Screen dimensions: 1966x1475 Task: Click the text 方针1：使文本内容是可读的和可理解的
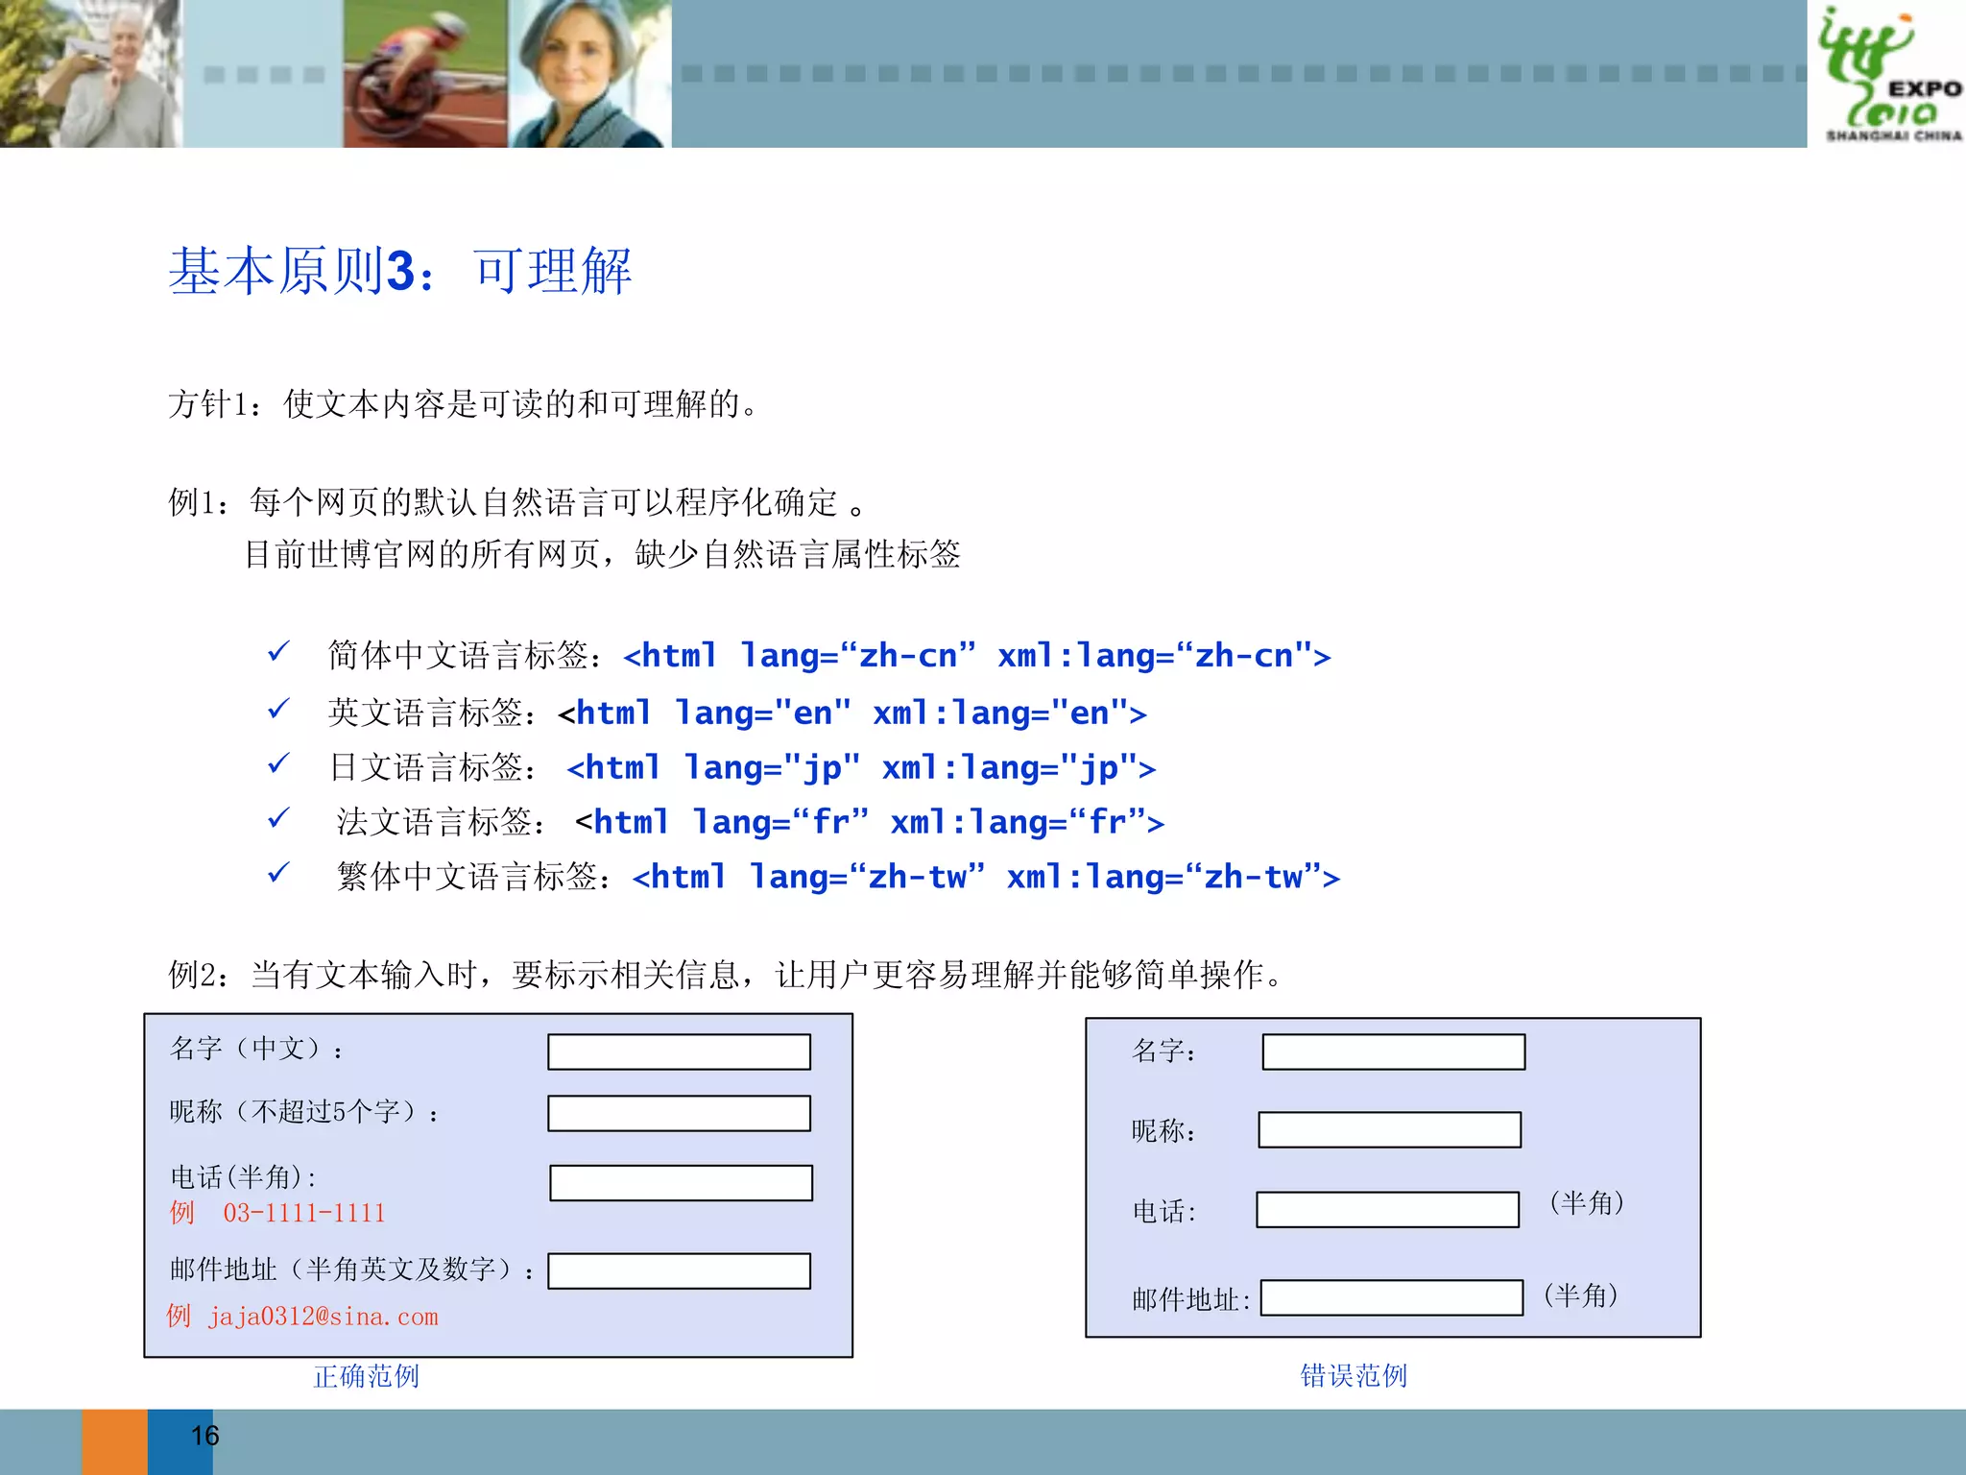click(465, 403)
